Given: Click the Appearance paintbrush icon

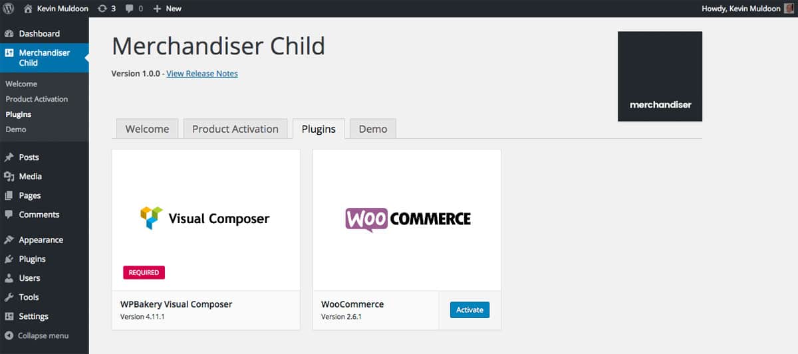Looking at the screenshot, I should (9, 240).
